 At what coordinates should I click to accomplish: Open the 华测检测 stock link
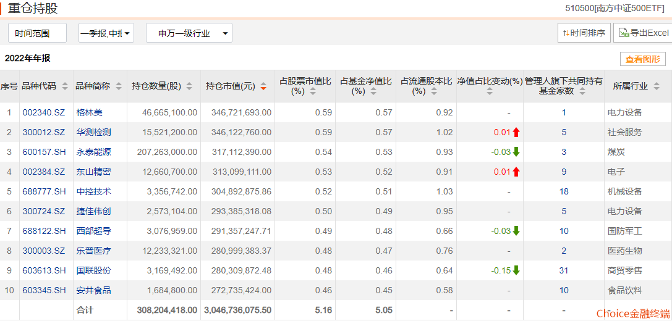(93, 132)
